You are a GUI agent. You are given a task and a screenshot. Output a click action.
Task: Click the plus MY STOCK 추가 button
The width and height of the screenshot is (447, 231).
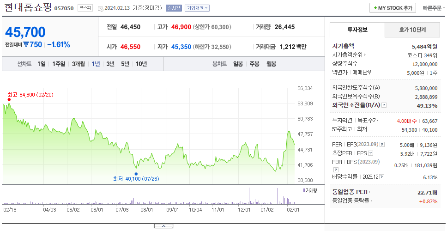[393, 8]
